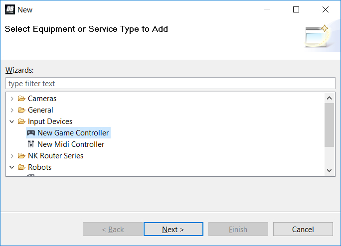This screenshot has height=246, width=341.
Task: Click the Midi Controller mixer icon
Action: pos(31,144)
